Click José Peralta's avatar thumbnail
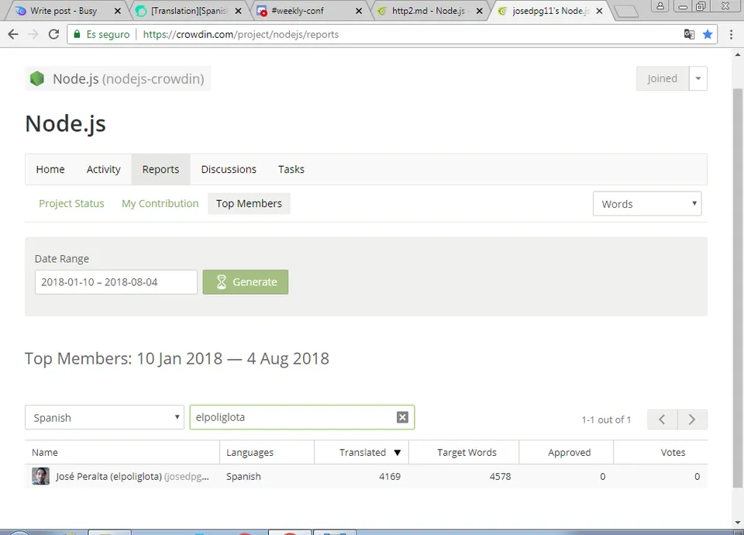Viewport: 744px width, 535px height. 40,476
